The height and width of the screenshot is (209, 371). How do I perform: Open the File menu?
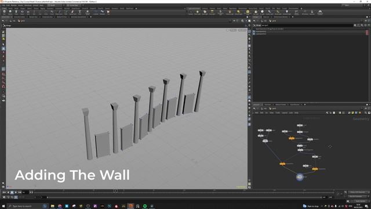3,5
